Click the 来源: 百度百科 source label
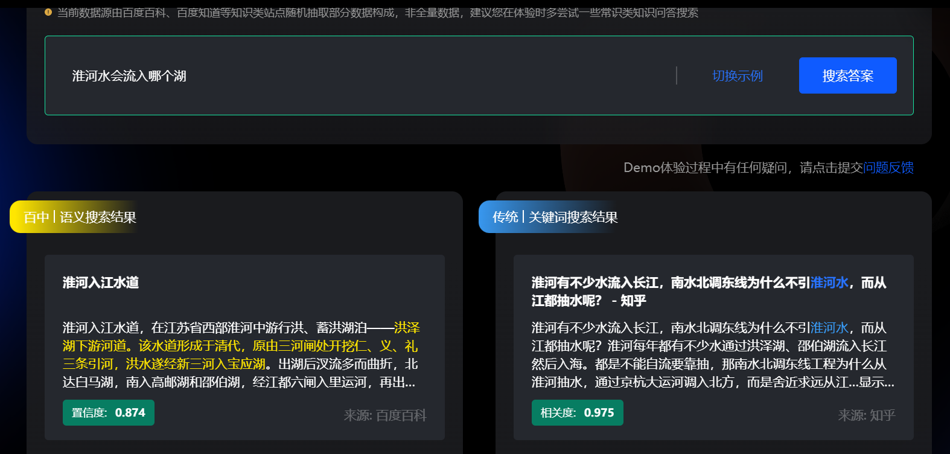The image size is (950, 454). pos(385,415)
